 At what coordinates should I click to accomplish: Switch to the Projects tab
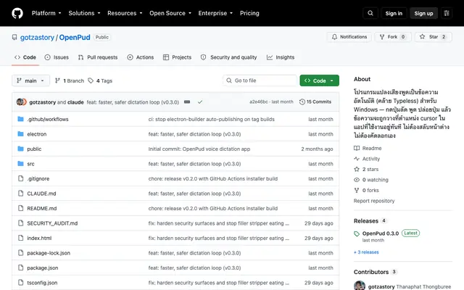click(177, 57)
